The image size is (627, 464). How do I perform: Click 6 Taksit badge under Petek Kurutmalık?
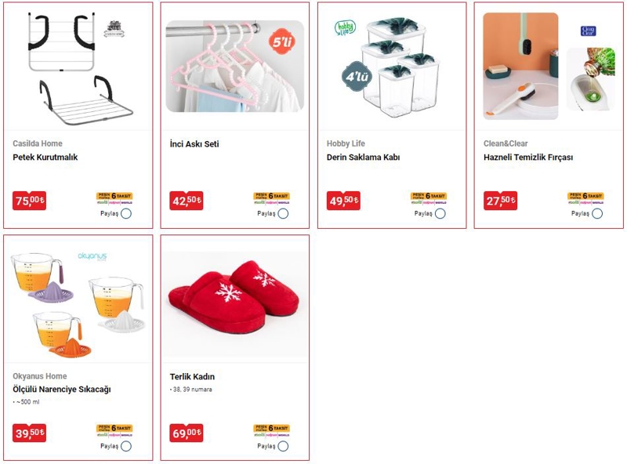(x=114, y=196)
